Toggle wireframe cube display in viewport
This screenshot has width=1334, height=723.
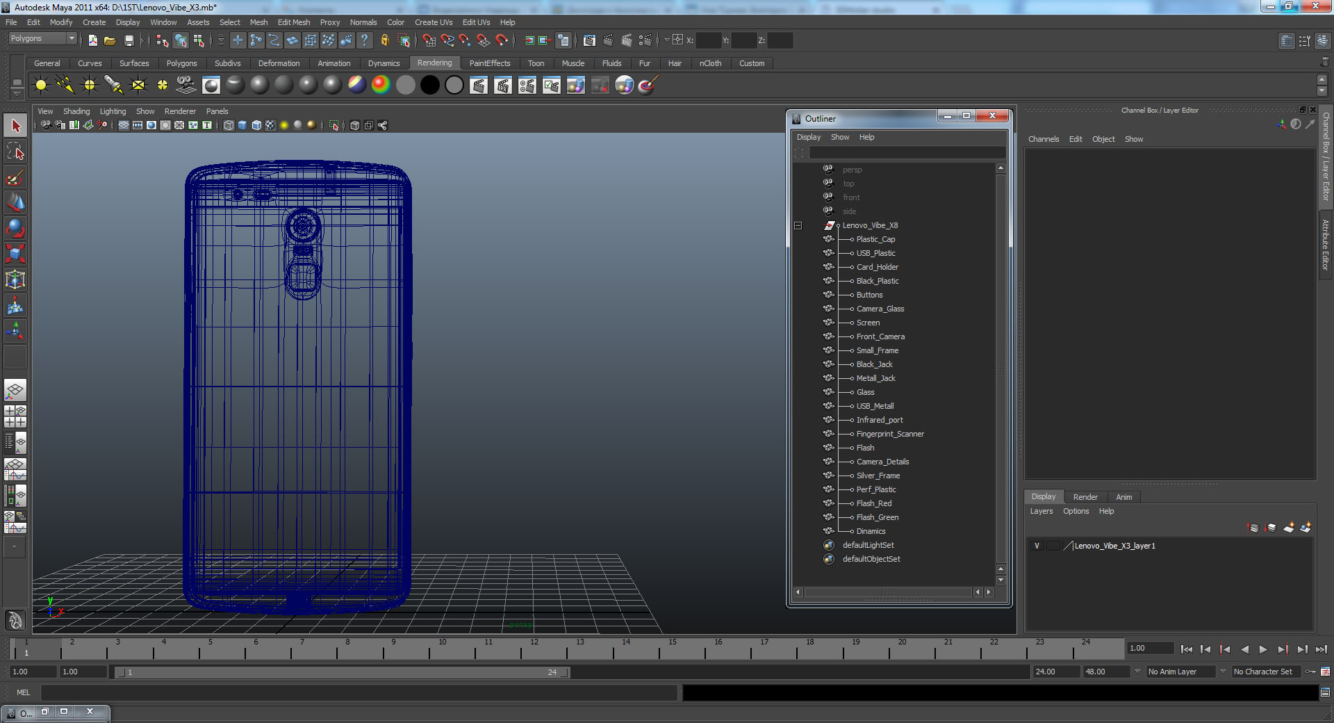pos(229,125)
